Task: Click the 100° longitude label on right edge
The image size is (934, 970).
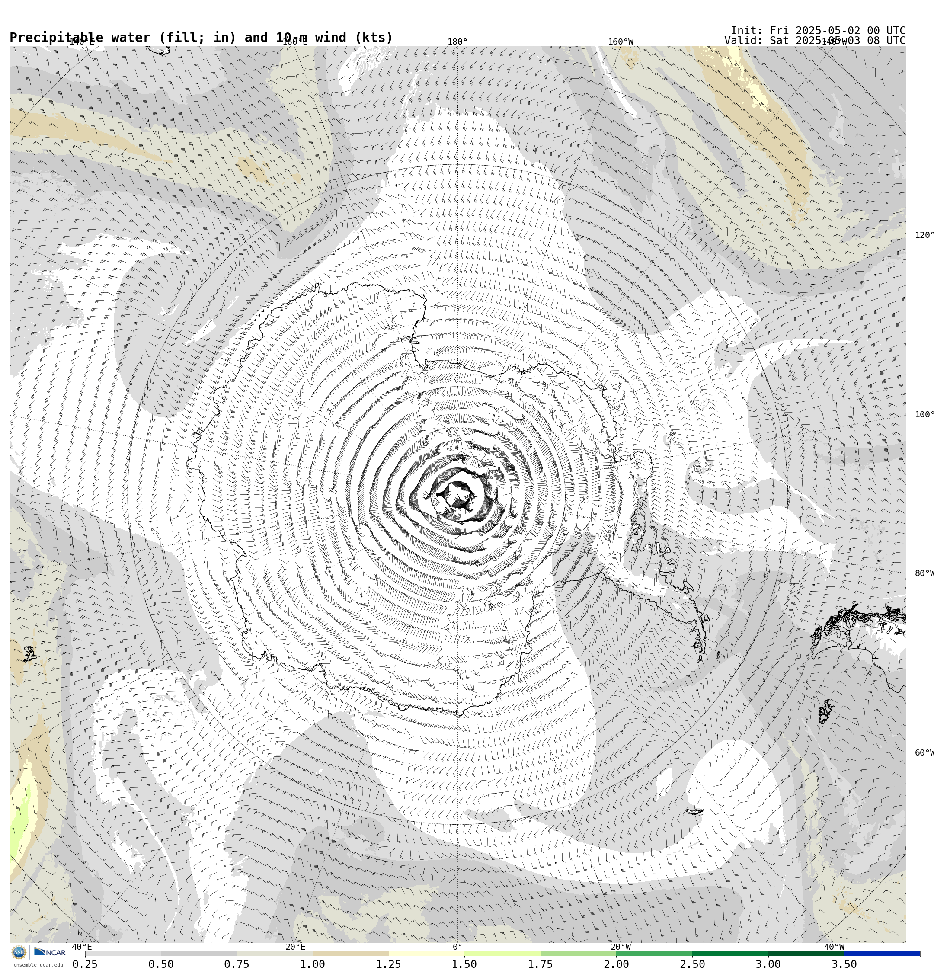Action: point(924,415)
